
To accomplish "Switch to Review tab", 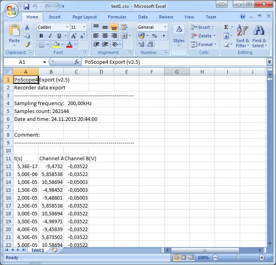I will (166, 17).
